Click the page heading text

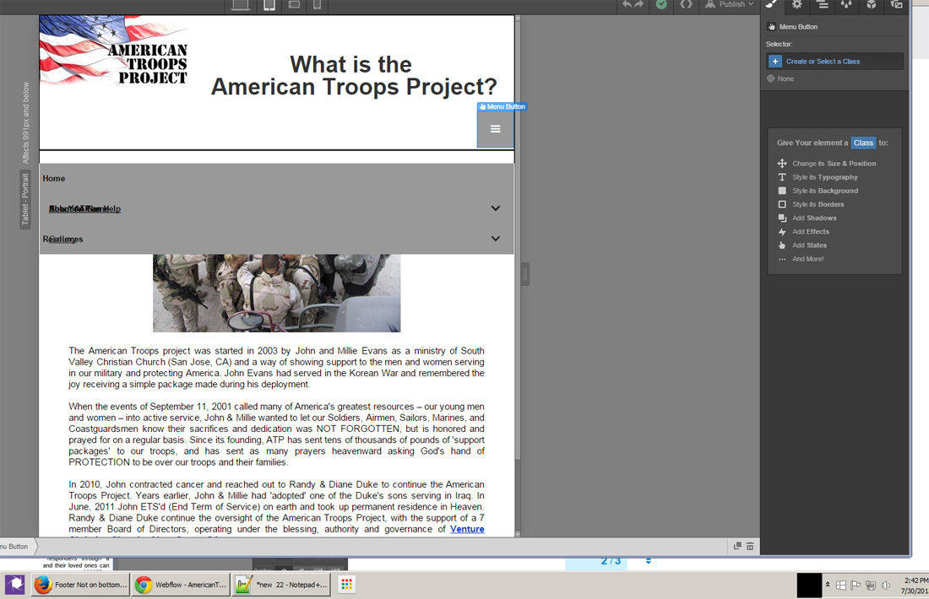click(354, 75)
